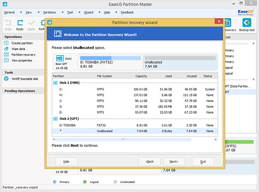Open the View menu
This screenshot has height=192, width=259.
28,12
